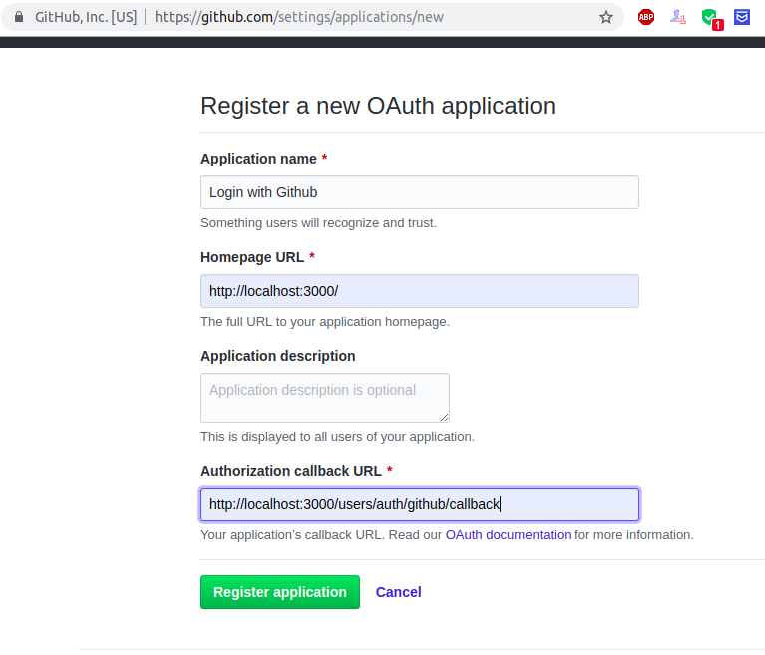Viewport: 765px width, 655px height.
Task: Click the "Application name" field label
Action: click(258, 159)
